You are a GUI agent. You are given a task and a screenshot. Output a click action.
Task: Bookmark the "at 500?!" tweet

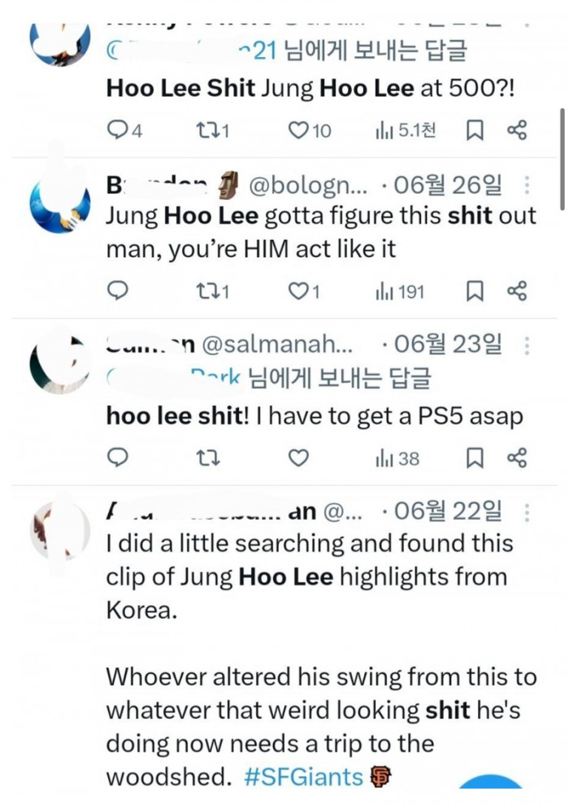476,130
